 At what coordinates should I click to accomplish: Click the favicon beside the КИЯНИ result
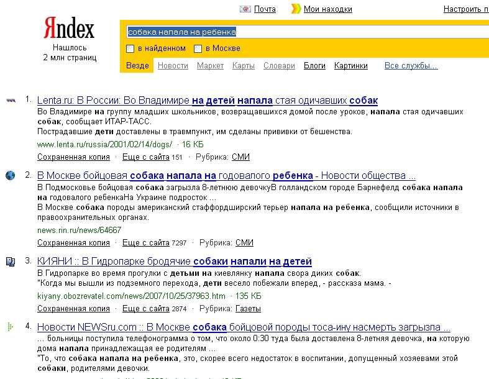(11, 262)
